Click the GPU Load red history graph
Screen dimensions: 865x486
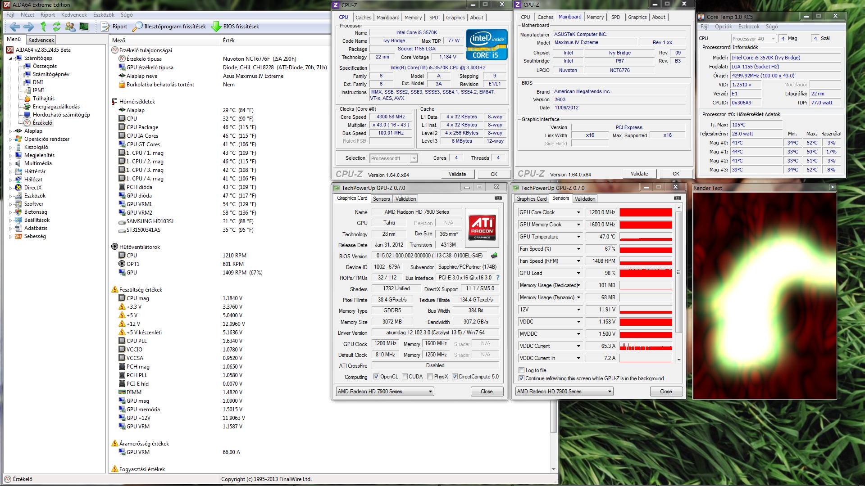click(646, 273)
